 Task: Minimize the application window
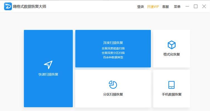click(x=187, y=6)
